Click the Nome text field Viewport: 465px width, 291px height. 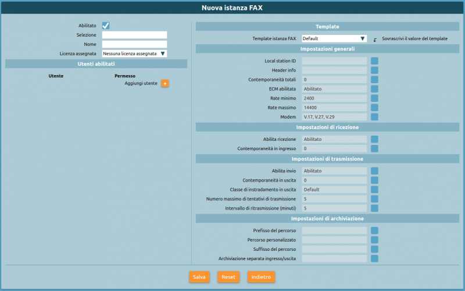click(x=134, y=44)
